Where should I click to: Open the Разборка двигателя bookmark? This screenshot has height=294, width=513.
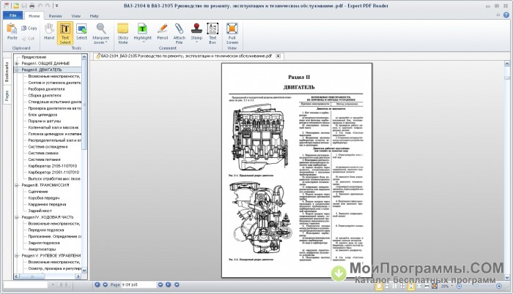click(46, 88)
